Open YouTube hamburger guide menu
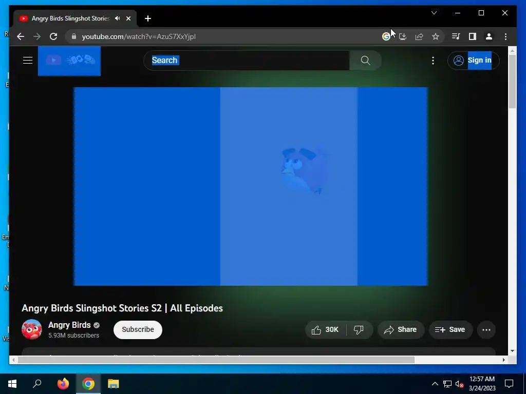Image resolution: width=526 pixels, height=394 pixels. (x=28, y=61)
